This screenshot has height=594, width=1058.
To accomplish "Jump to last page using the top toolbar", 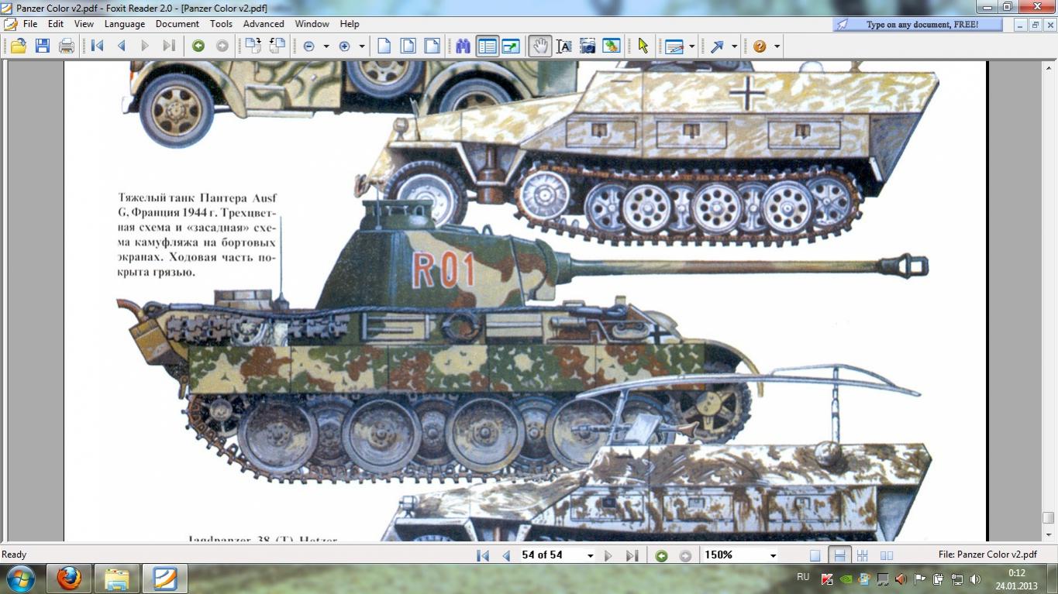I will [x=168, y=46].
